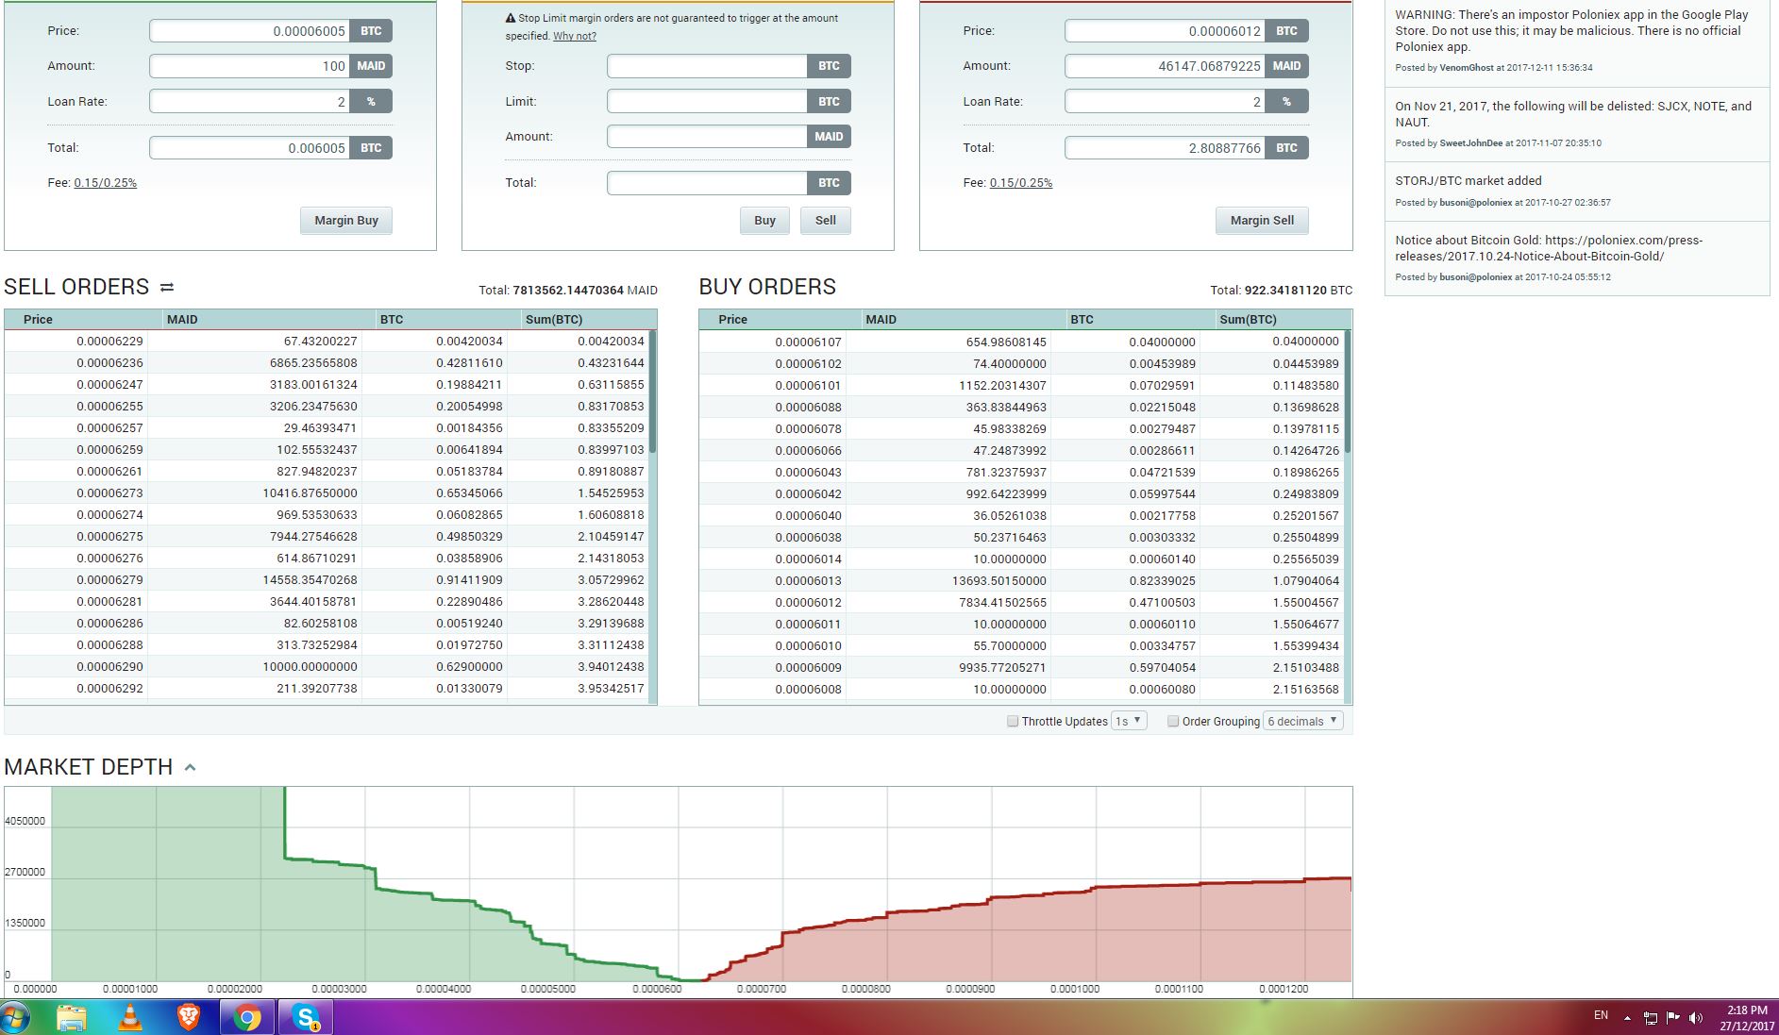Select buy order at price 0.00006102
Image resolution: width=1779 pixels, height=1035 pixels.
point(1021,364)
